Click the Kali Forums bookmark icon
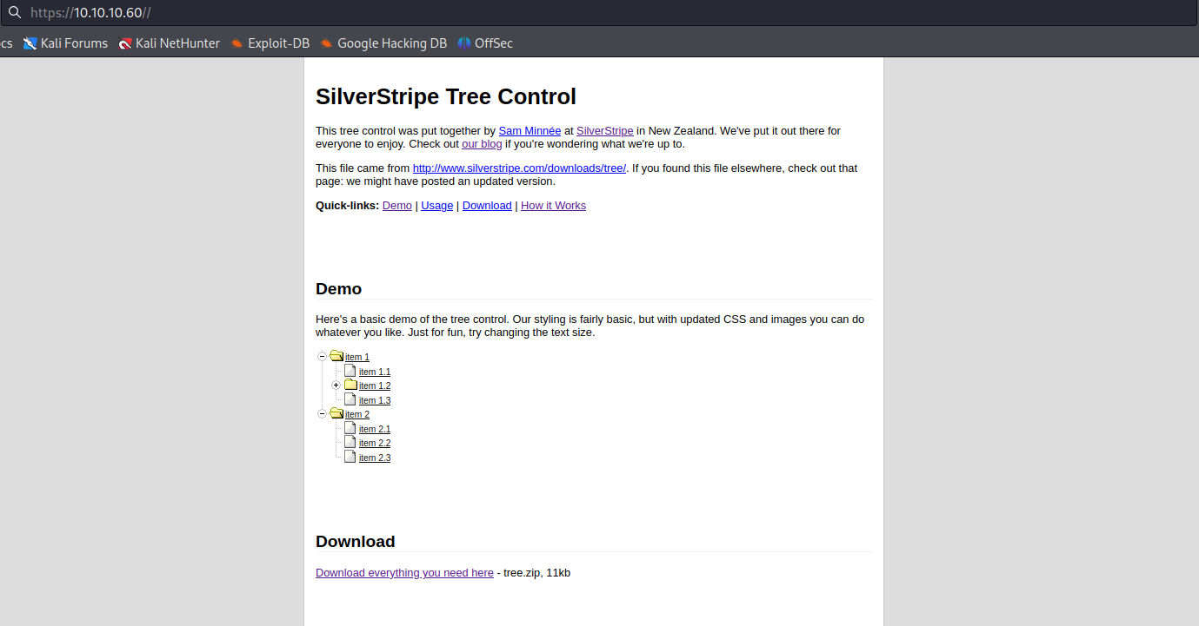Screen dimensions: 1199x626 click(x=30, y=43)
